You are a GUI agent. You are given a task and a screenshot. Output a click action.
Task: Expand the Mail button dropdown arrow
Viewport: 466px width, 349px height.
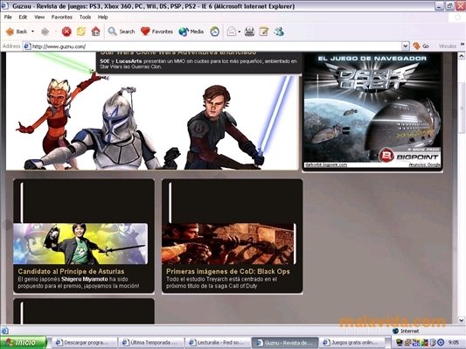pyautogui.click(x=240, y=31)
